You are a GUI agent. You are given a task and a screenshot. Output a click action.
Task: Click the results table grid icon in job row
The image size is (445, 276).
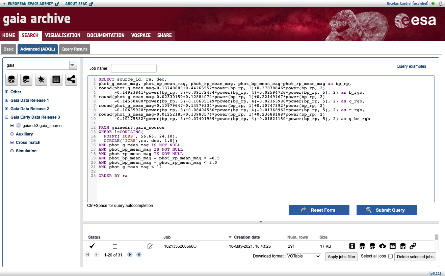pos(393,246)
